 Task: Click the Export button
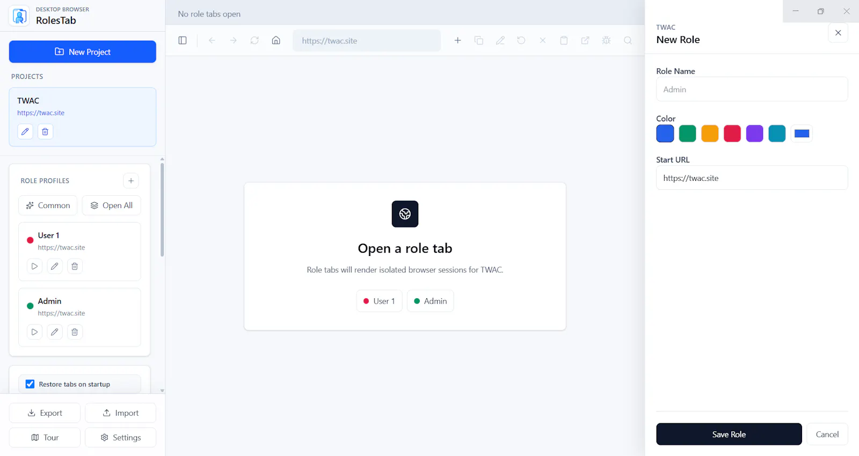pos(45,413)
